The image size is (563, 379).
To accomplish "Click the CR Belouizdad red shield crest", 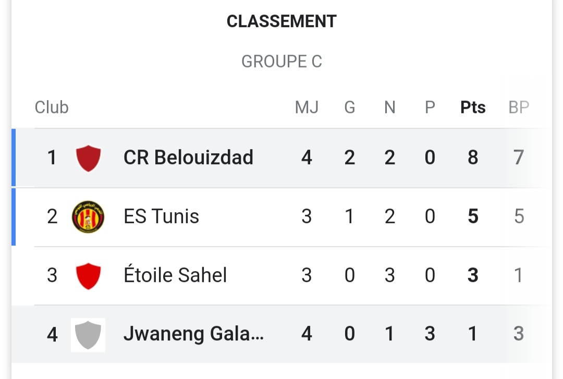I will (88, 158).
